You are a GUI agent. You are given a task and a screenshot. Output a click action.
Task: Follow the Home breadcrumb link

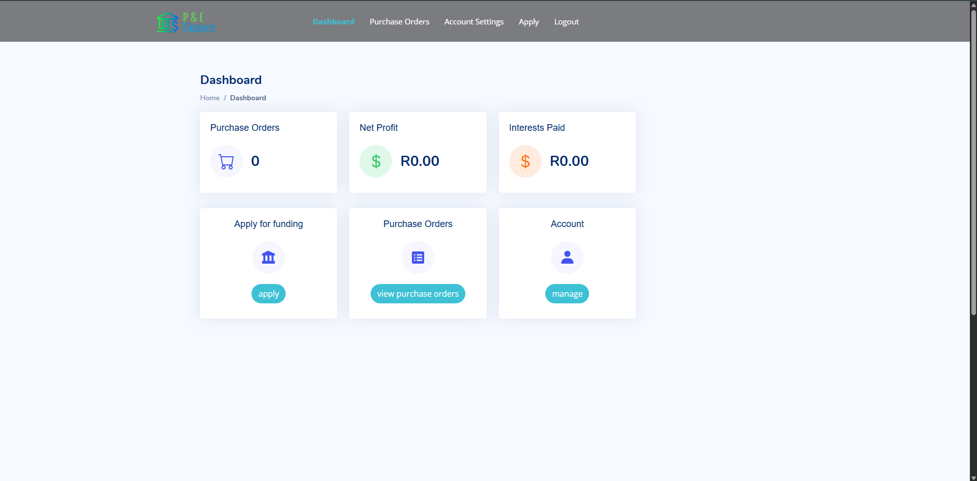tap(210, 98)
